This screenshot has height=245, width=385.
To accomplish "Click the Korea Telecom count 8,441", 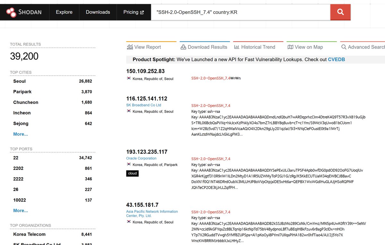I will [x=87, y=234].
